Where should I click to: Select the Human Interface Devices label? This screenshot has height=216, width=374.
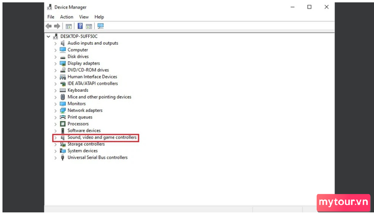coord(92,77)
